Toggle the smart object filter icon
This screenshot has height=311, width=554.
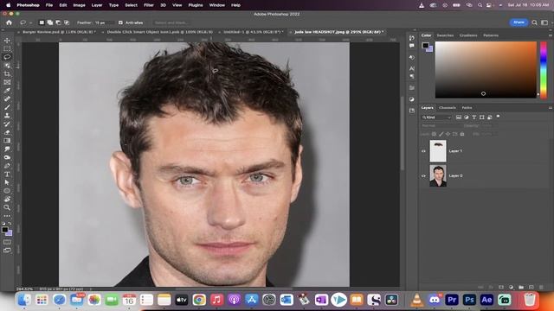pyautogui.click(x=490, y=117)
